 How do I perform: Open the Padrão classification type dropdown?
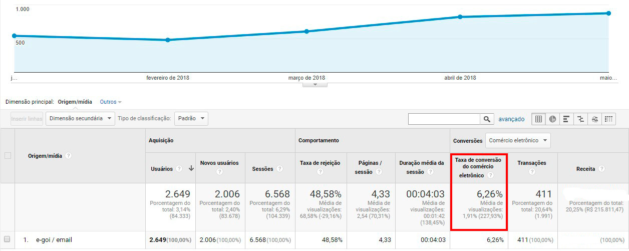coord(191,119)
